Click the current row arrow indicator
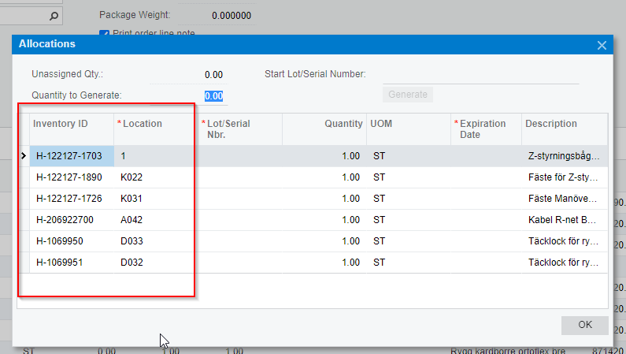This screenshot has height=354, width=626. pos(24,156)
